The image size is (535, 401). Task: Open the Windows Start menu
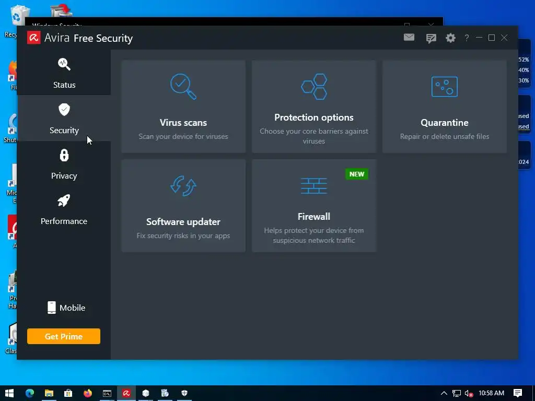(9, 393)
